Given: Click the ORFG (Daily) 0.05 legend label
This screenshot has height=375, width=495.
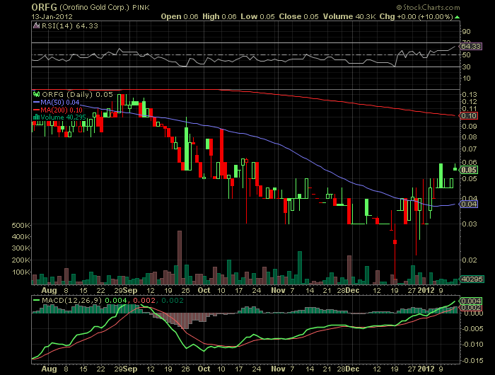Looking at the screenshot, I should (x=77, y=94).
